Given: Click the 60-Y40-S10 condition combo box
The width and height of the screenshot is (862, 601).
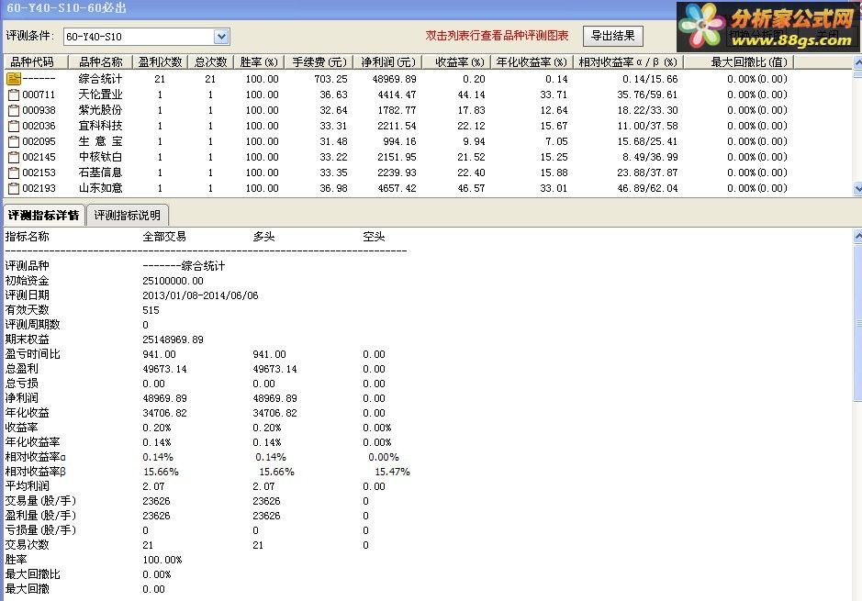Looking at the screenshot, I should pyautogui.click(x=146, y=37).
